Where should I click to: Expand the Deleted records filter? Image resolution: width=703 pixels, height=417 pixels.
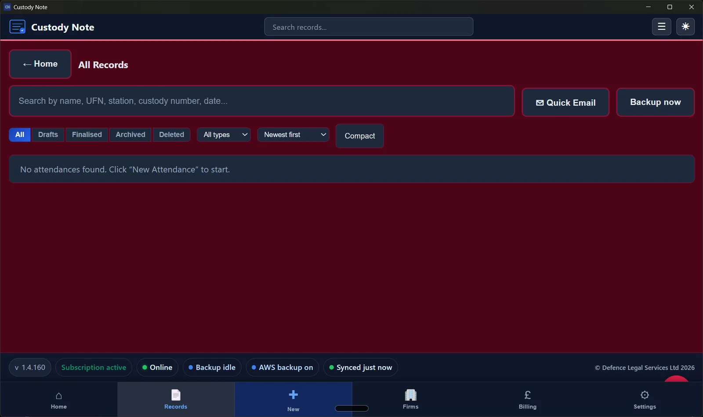click(x=171, y=135)
